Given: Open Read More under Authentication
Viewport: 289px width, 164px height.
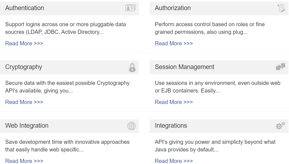Looking at the screenshot, I should pyautogui.click(x=24, y=43).
